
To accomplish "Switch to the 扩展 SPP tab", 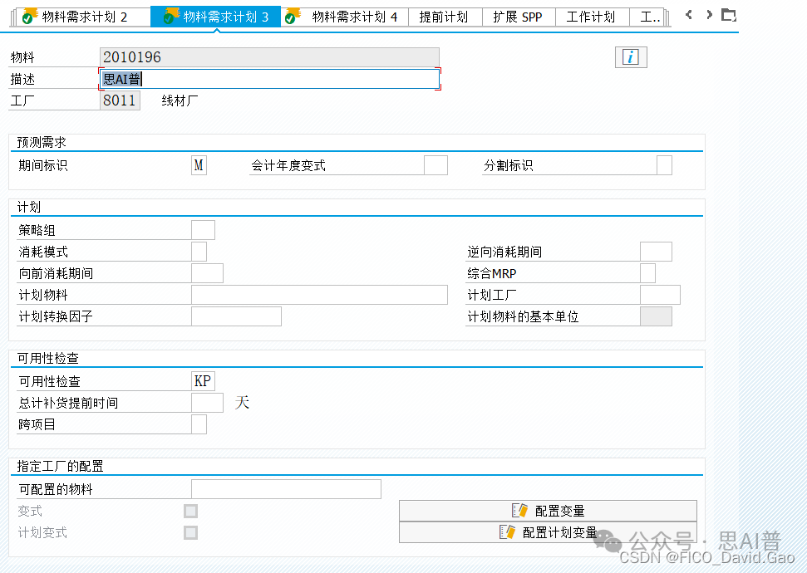I will 519,15.
